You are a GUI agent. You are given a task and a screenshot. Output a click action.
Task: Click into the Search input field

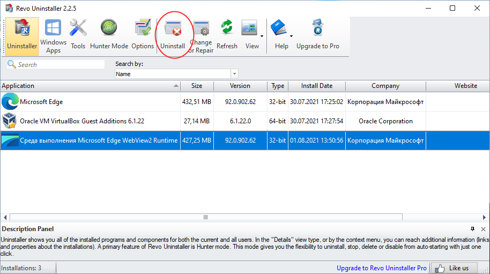(60, 64)
